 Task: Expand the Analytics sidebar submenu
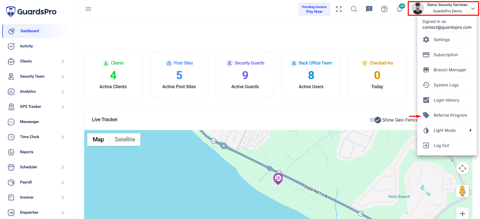pyautogui.click(x=63, y=91)
